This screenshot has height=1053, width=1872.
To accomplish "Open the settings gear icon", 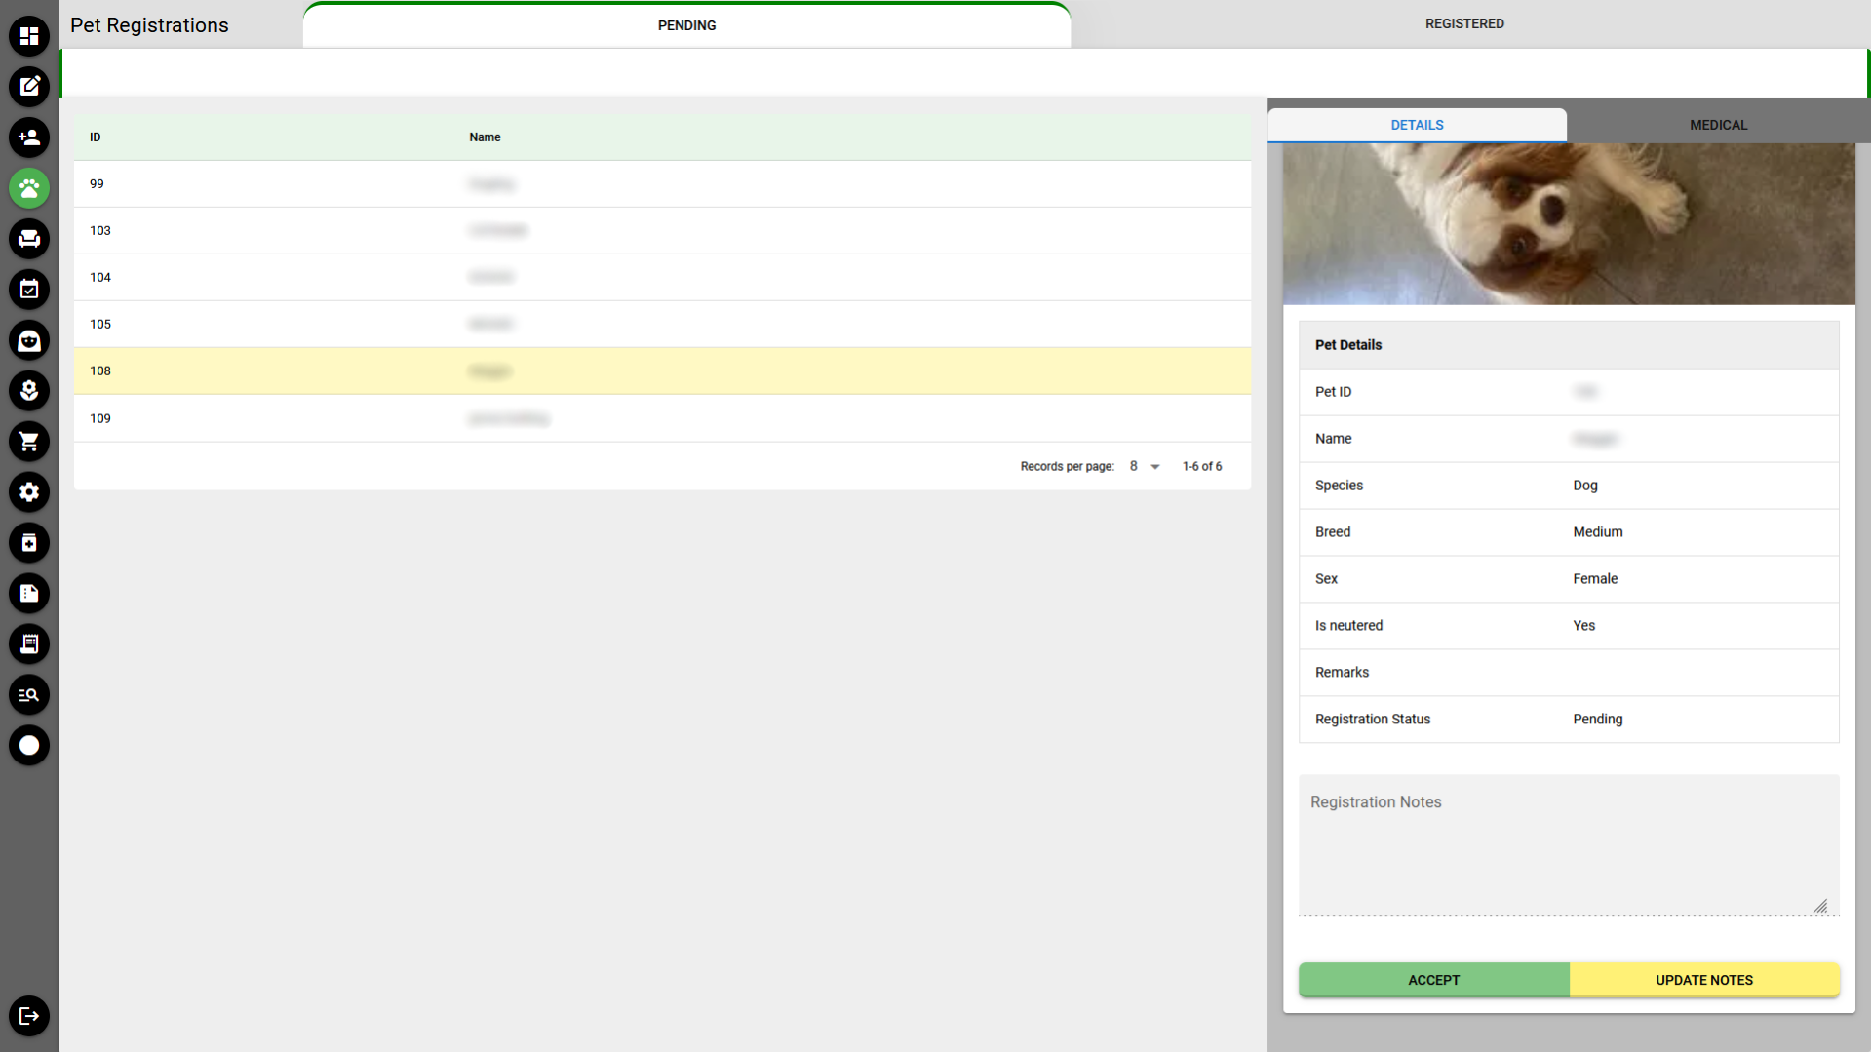I will click(29, 492).
